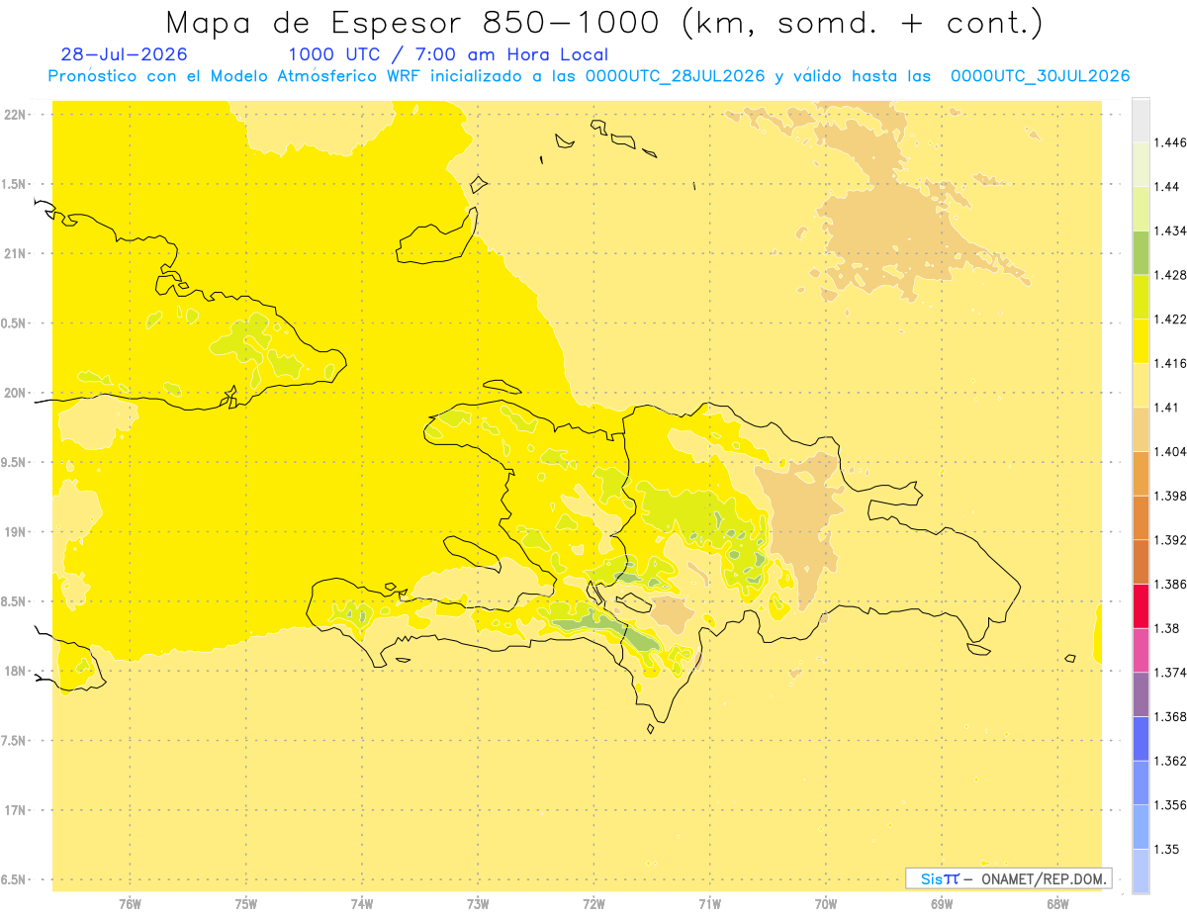Screen dimensions: 1187x917
Task: Click the legend value '1.416'
Action: [x=1170, y=363]
